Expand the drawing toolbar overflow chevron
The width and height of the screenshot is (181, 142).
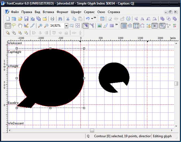point(117,25)
